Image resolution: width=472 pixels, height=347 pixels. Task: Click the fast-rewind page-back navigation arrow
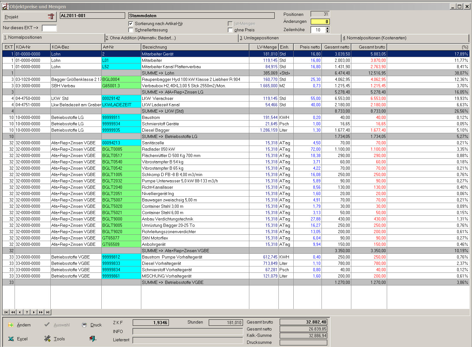point(13,312)
